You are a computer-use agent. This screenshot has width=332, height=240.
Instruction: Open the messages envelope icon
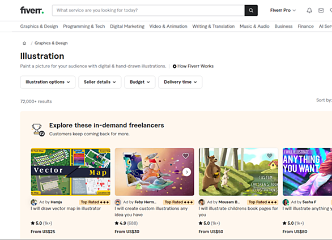tap(321, 10)
